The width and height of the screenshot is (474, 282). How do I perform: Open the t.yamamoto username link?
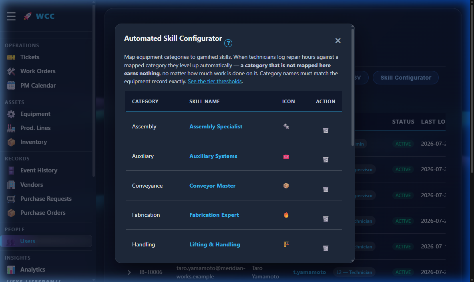click(x=309, y=272)
